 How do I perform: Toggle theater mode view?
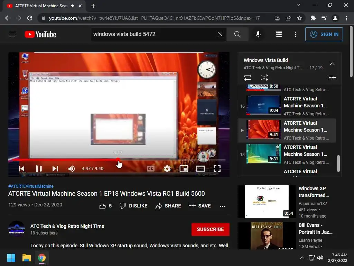(200, 169)
